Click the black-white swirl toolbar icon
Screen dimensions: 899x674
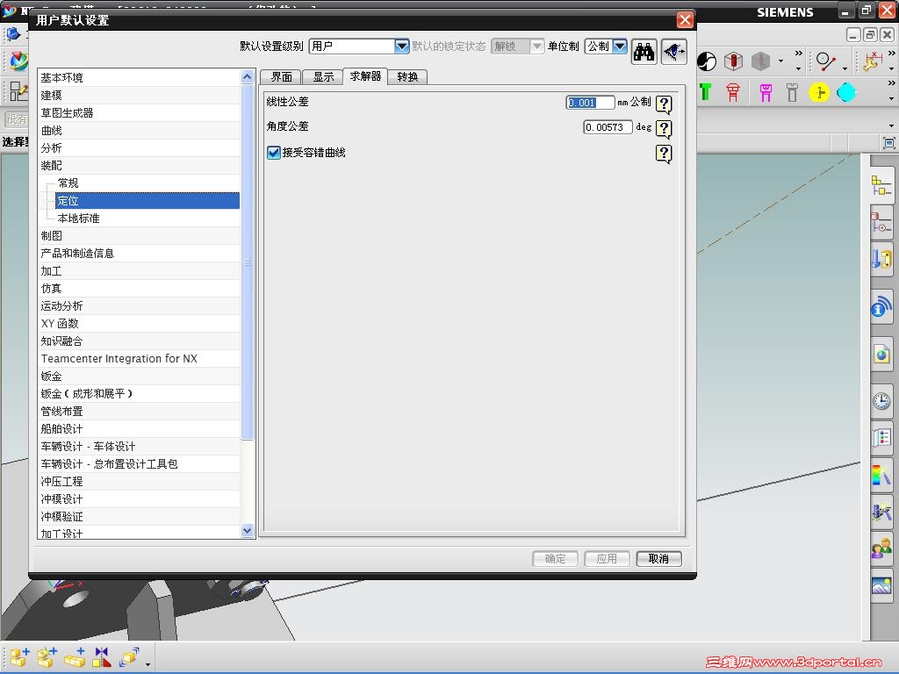point(707,61)
